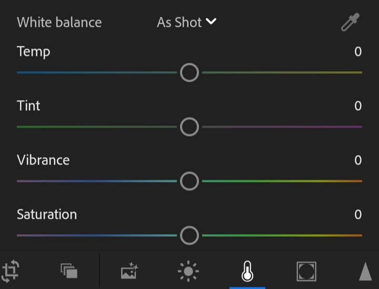Tap the Vibrance value number
Viewport: 379px width, 289px height.
click(x=358, y=160)
